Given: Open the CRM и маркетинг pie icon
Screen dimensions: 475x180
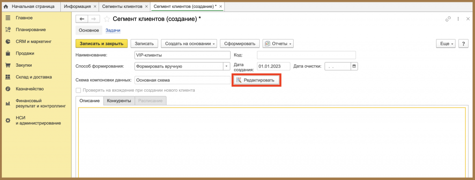Looking at the screenshot, I should tap(8, 42).
